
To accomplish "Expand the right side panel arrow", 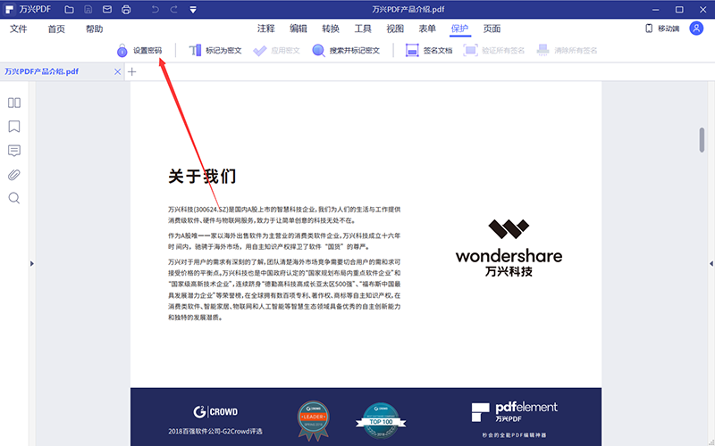I will 711,263.
